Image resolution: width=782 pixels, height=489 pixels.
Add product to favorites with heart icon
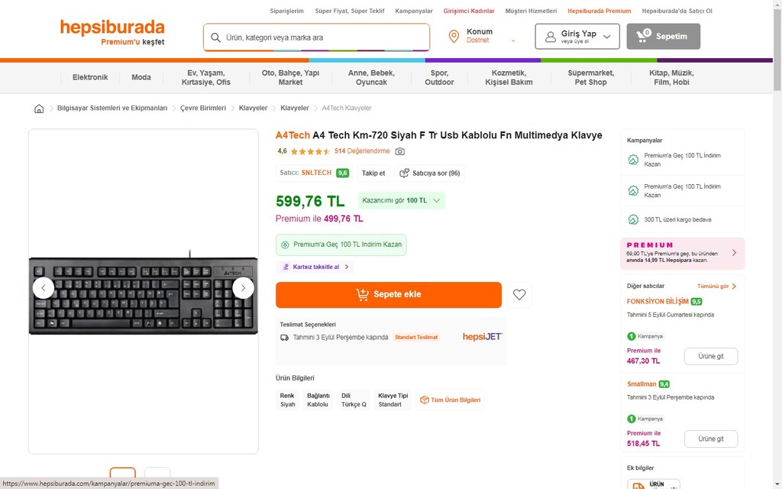point(519,294)
